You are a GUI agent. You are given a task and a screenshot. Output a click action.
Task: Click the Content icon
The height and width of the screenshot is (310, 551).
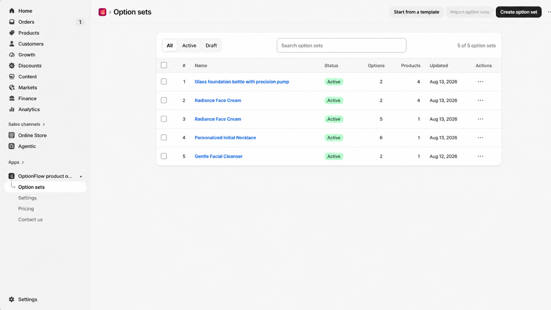(12, 76)
